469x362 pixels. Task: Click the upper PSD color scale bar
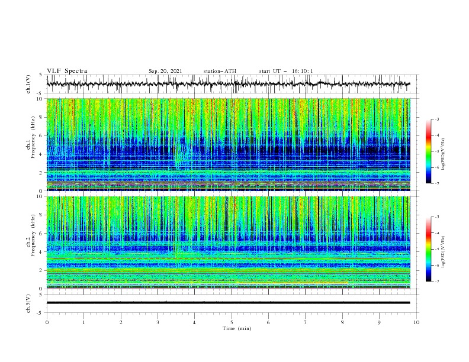coord(429,151)
